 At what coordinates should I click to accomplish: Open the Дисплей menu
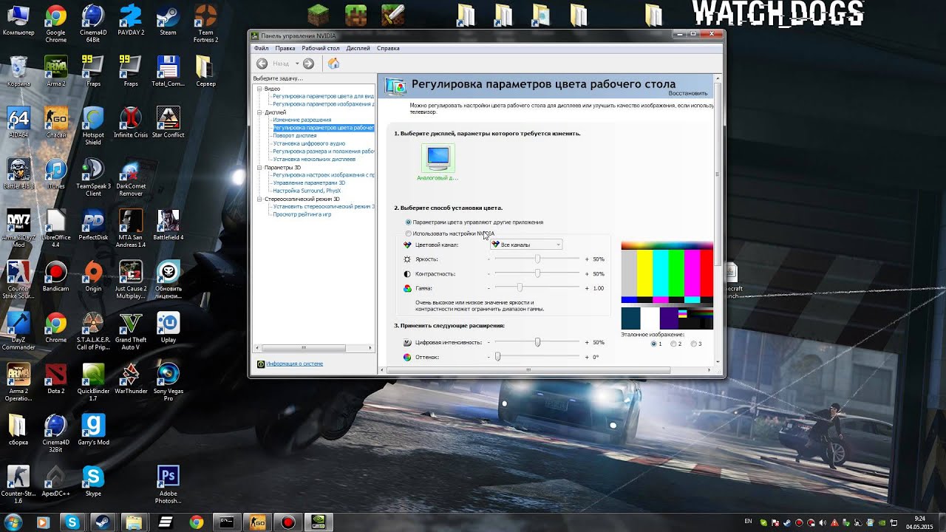[358, 48]
